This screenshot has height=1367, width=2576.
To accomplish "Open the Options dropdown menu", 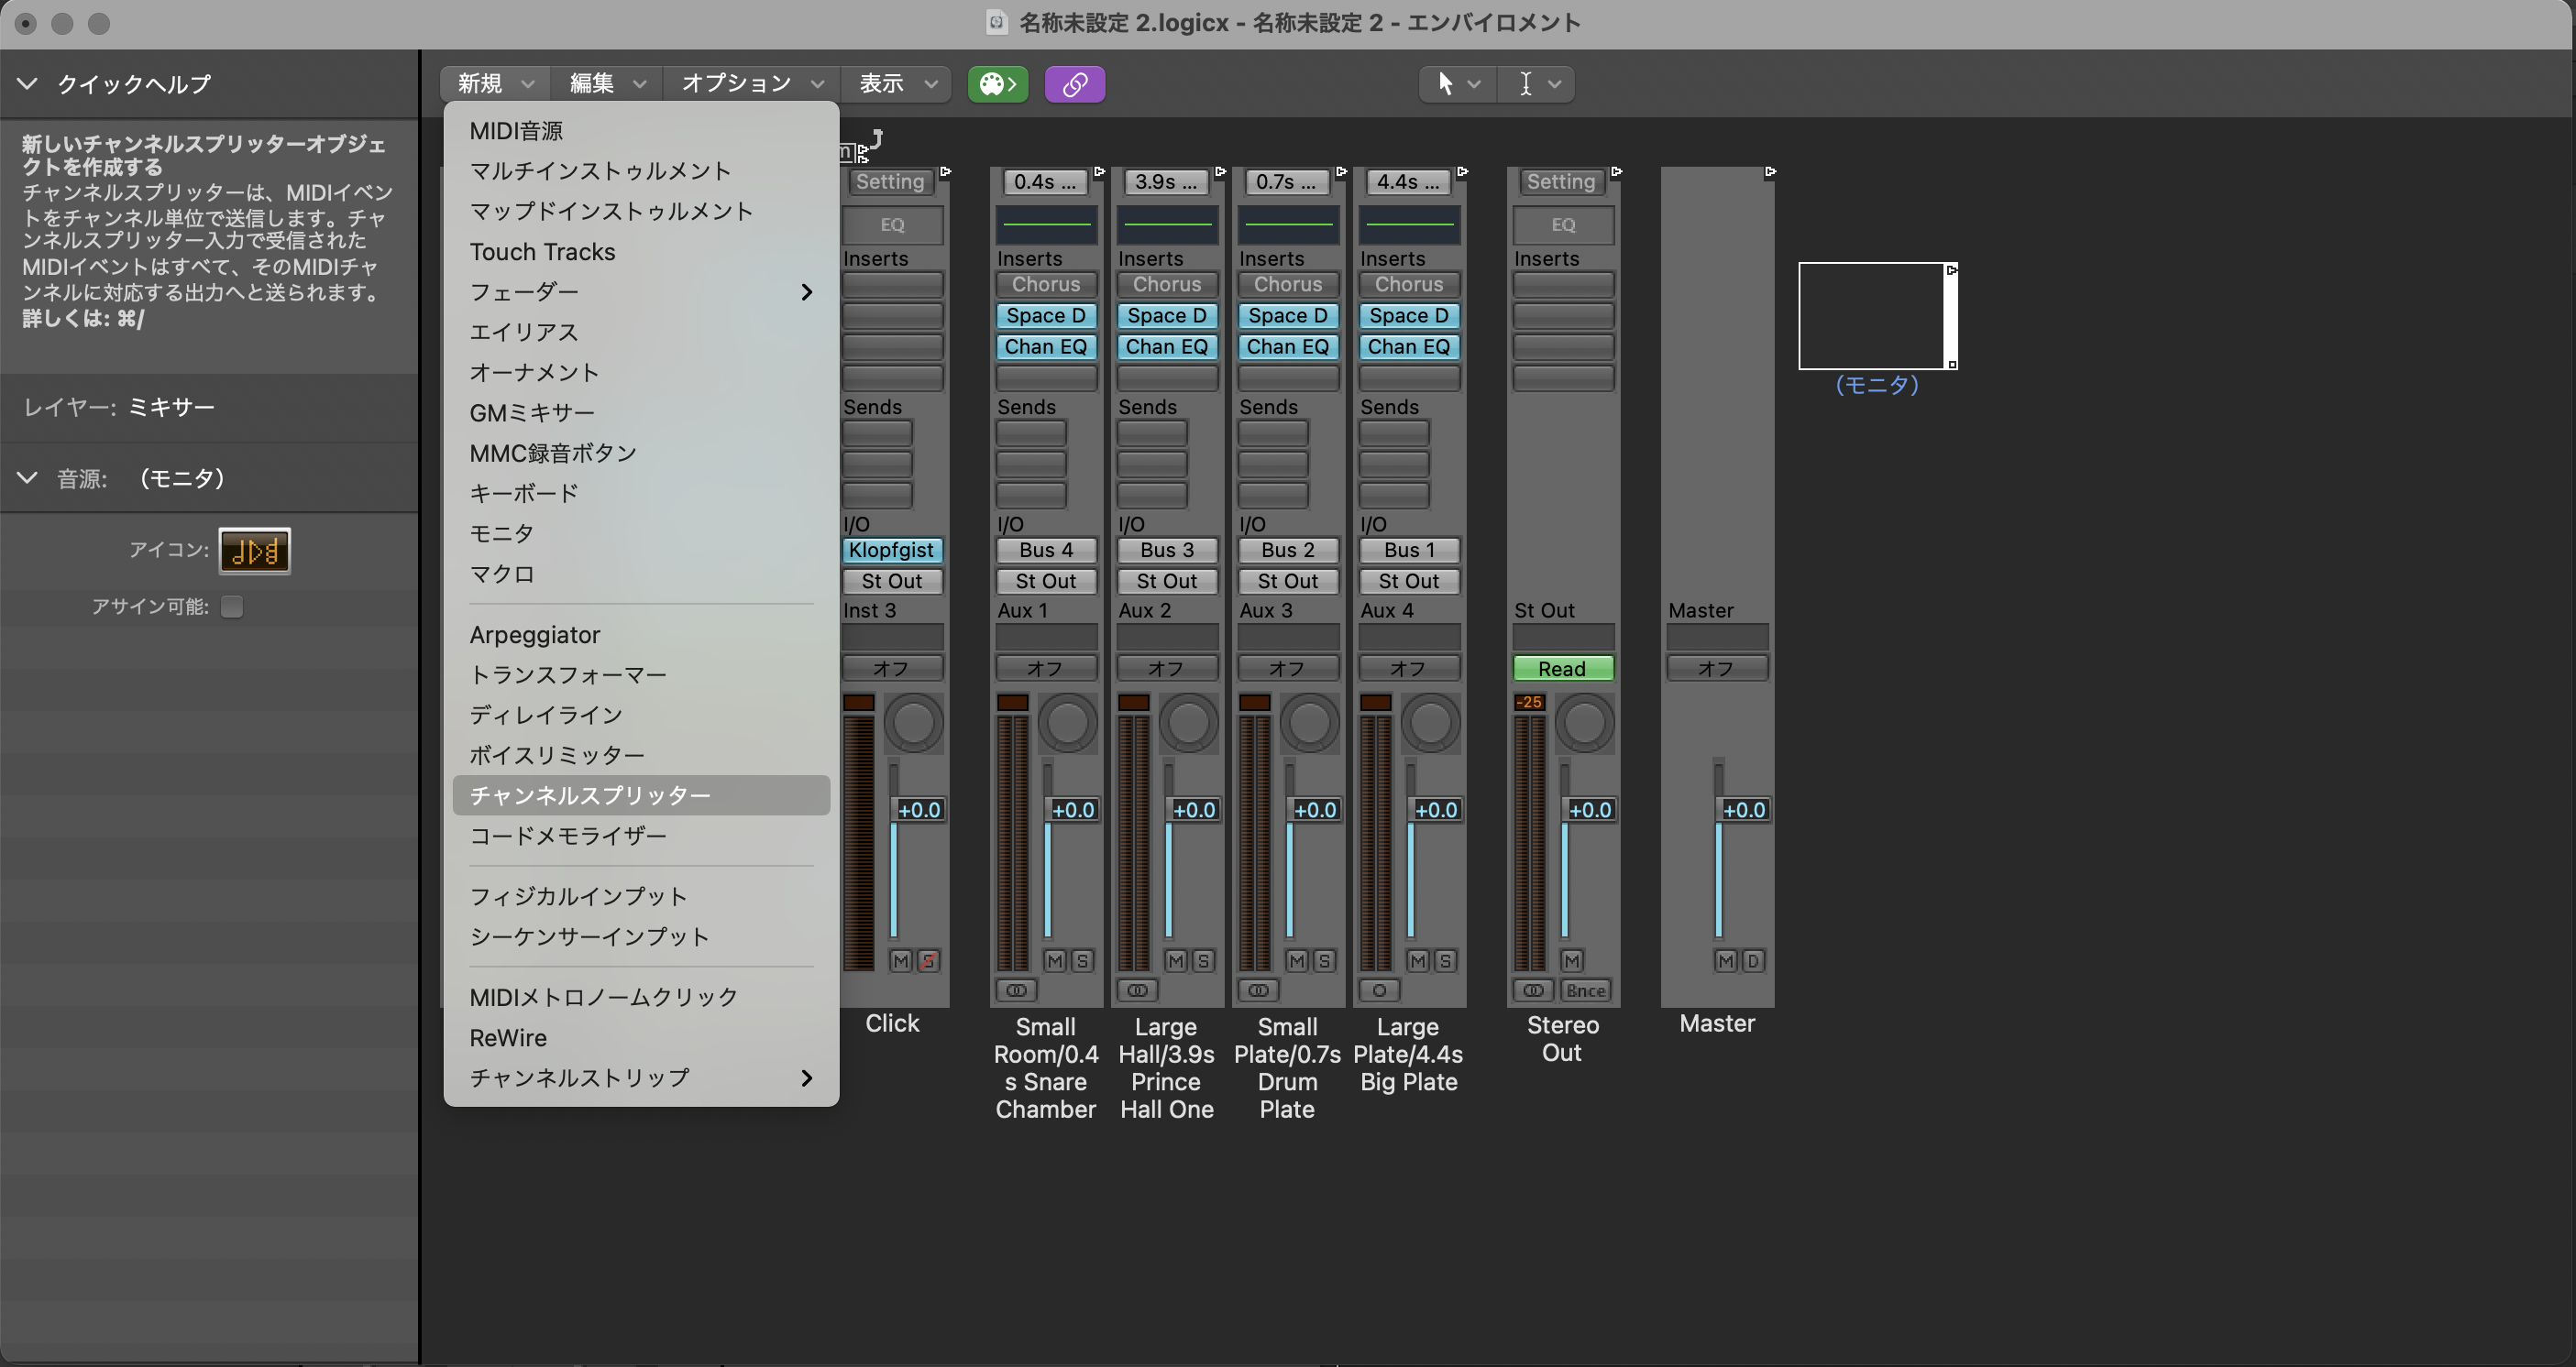I will pos(751,84).
